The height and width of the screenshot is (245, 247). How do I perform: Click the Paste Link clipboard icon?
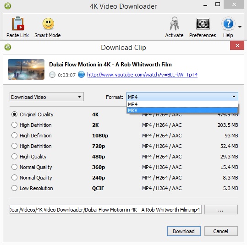click(18, 24)
